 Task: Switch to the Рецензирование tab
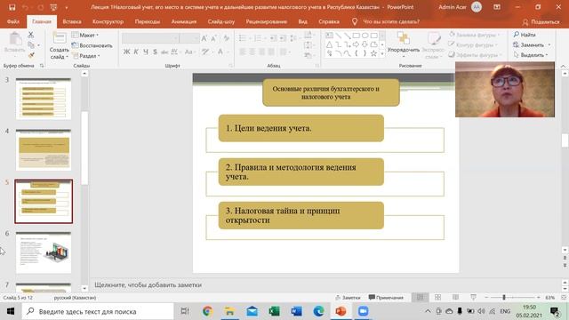coord(267,21)
